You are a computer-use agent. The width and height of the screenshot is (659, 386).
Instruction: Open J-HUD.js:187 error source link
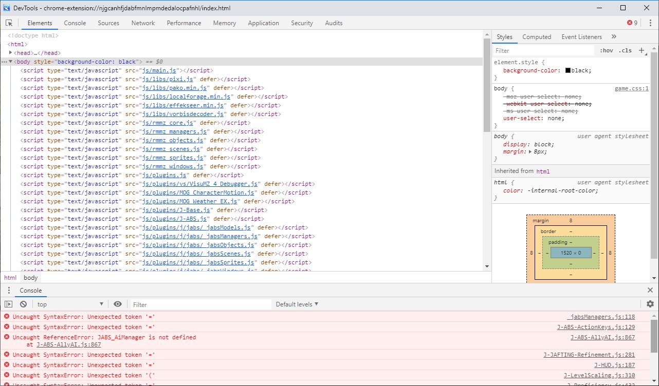click(x=615, y=365)
